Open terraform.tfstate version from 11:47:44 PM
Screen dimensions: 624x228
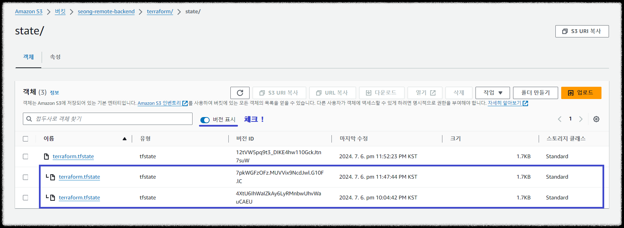80,177
